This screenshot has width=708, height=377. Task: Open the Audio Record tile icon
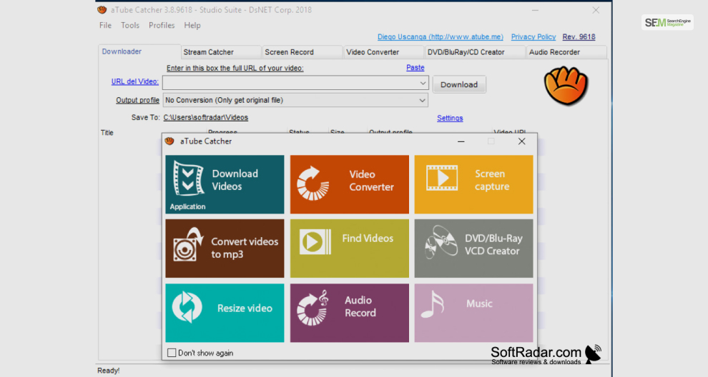coord(313,308)
